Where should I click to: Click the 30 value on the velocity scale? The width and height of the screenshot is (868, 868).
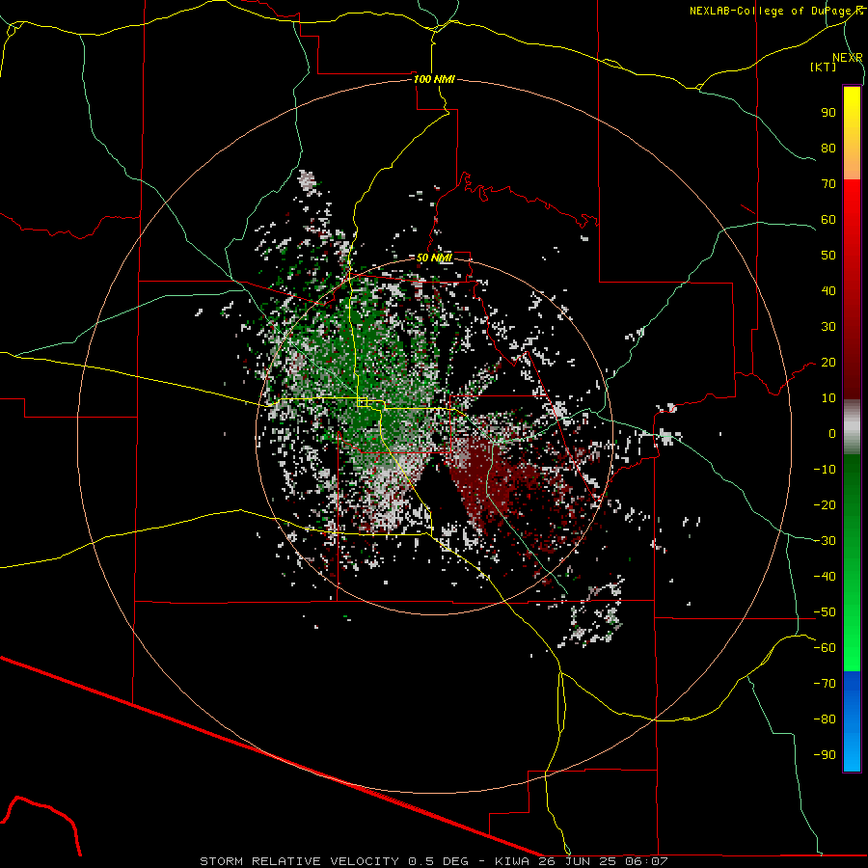(x=828, y=327)
